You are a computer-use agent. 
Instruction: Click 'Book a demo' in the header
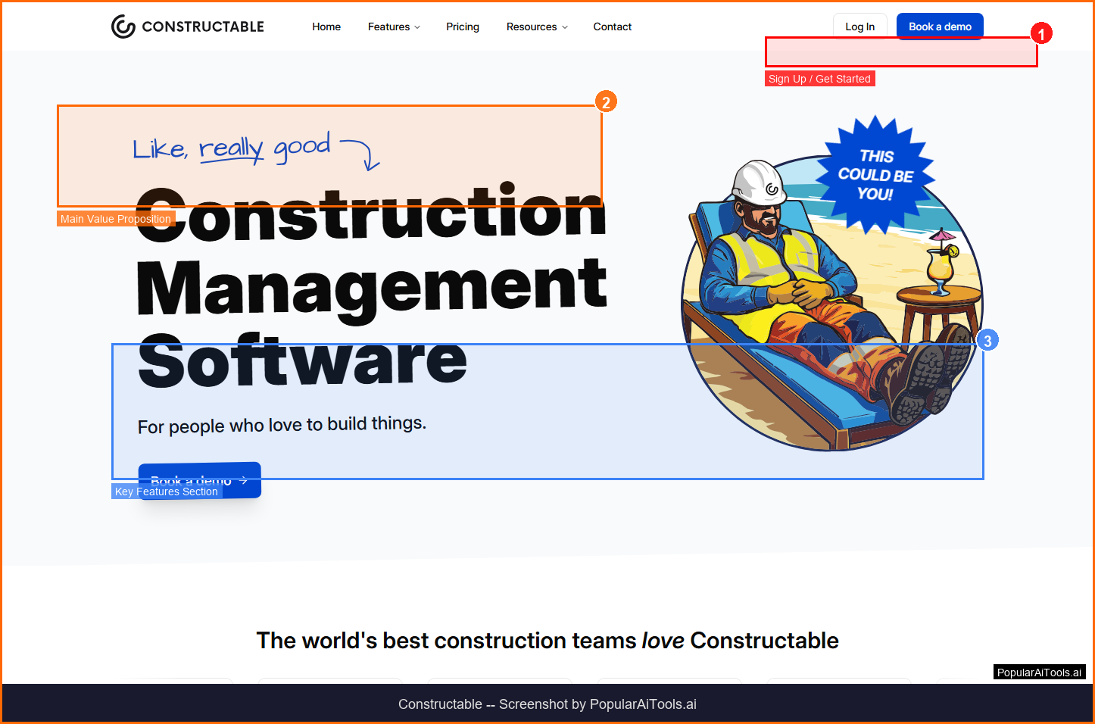coord(940,27)
